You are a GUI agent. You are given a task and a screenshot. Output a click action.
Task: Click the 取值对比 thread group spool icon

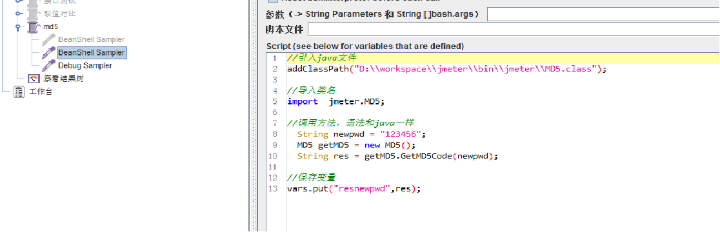click(34, 14)
